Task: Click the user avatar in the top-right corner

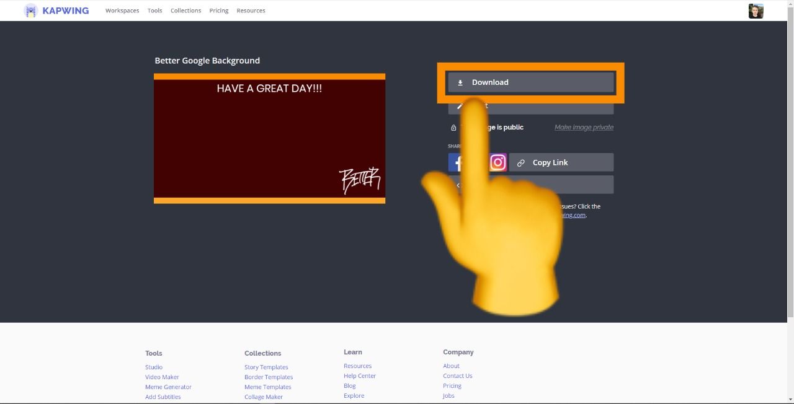Action: click(x=756, y=11)
